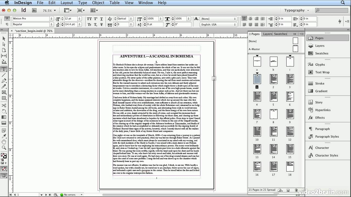The width and height of the screenshot is (351, 197).
Task: Select the Gradient Swatch tool
Action: coord(4,117)
